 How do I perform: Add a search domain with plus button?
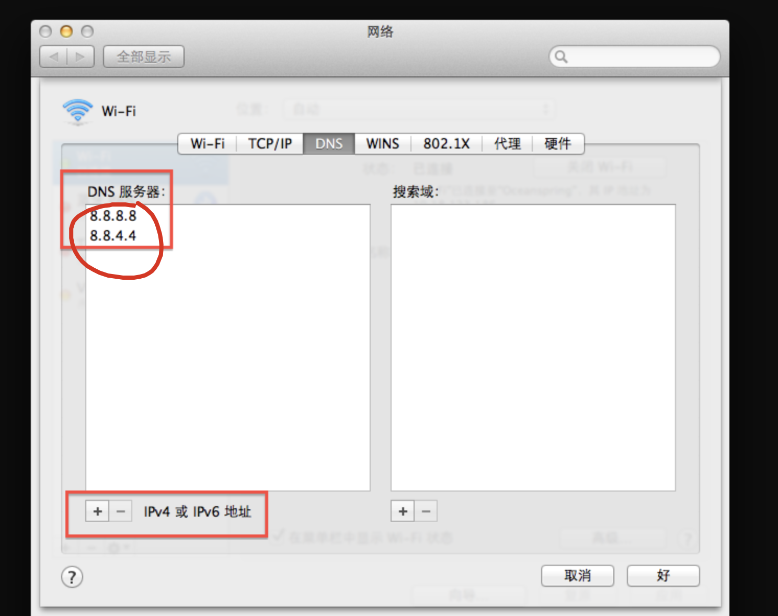403,511
